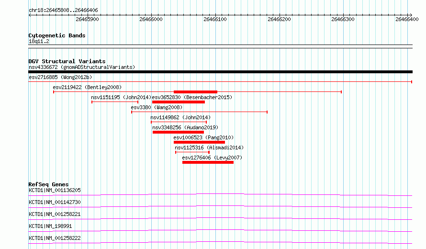426x249 pixels.
Task: Click the 18q11.2 band label
Action: (x=39, y=41)
